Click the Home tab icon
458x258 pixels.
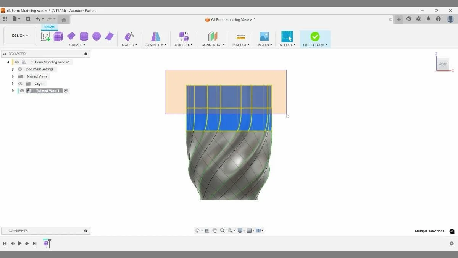[64, 20]
